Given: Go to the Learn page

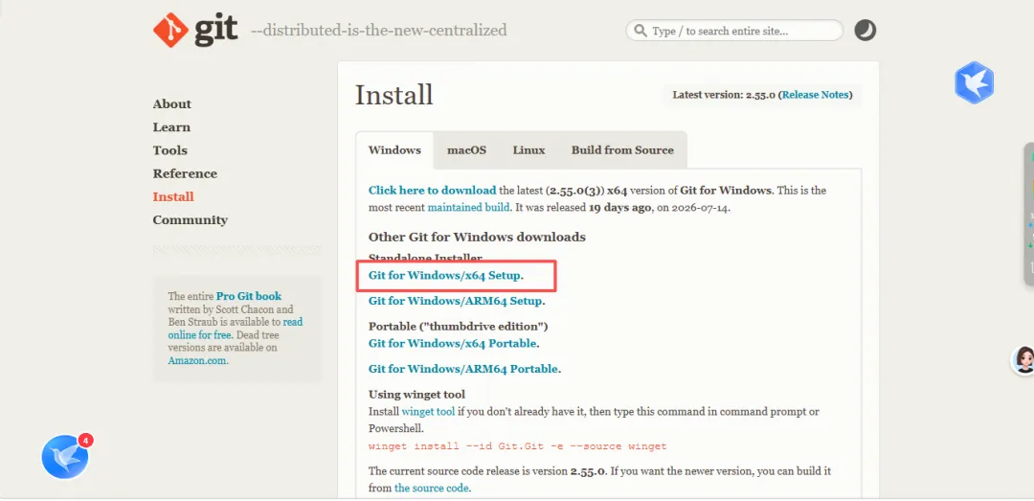Looking at the screenshot, I should 171,127.
